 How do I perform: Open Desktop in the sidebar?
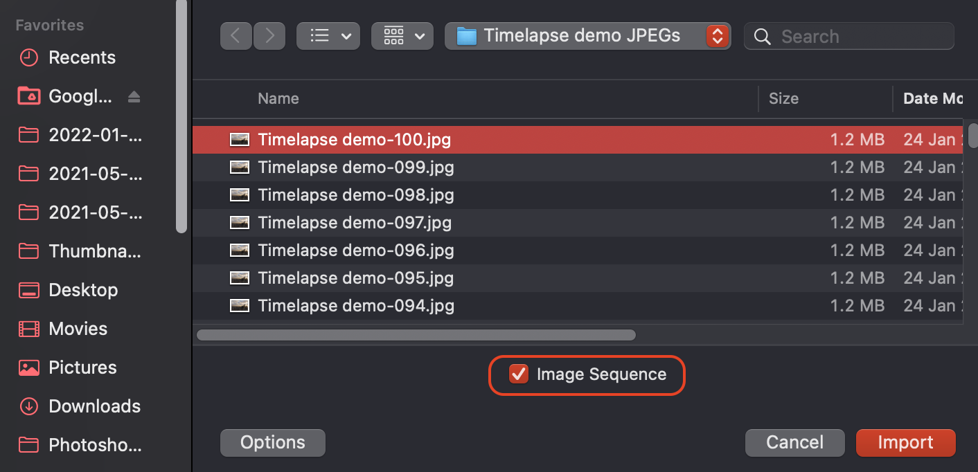[83, 290]
